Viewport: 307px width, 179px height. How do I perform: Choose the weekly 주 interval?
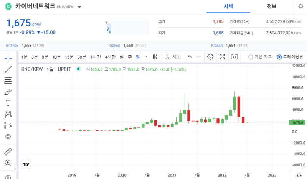pos(130,57)
